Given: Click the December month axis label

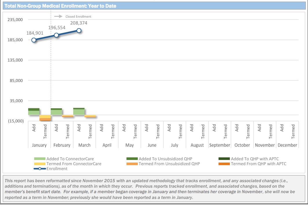Looking at the screenshot, I should 287,145.
